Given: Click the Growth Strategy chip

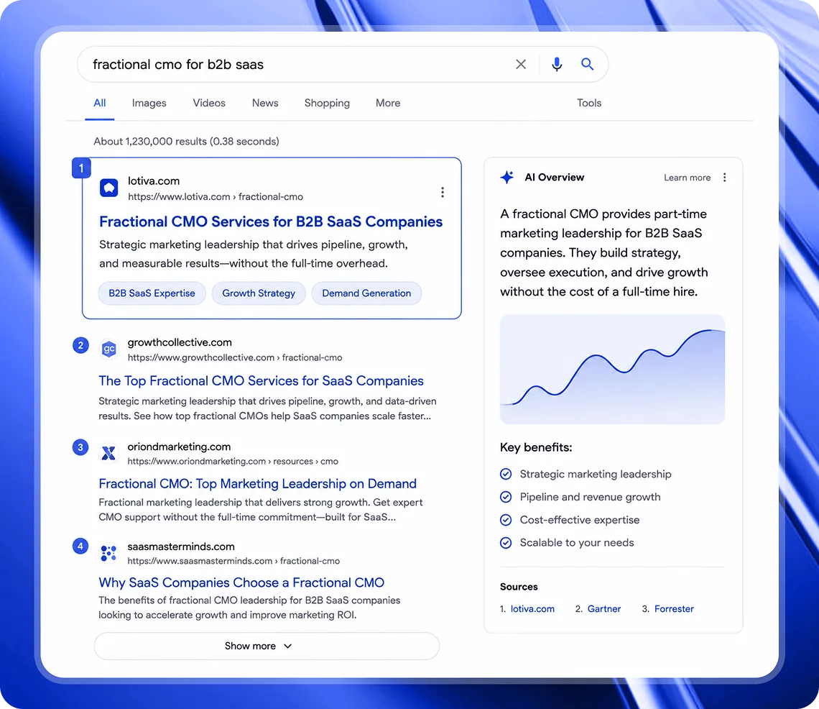Looking at the screenshot, I should click(259, 293).
